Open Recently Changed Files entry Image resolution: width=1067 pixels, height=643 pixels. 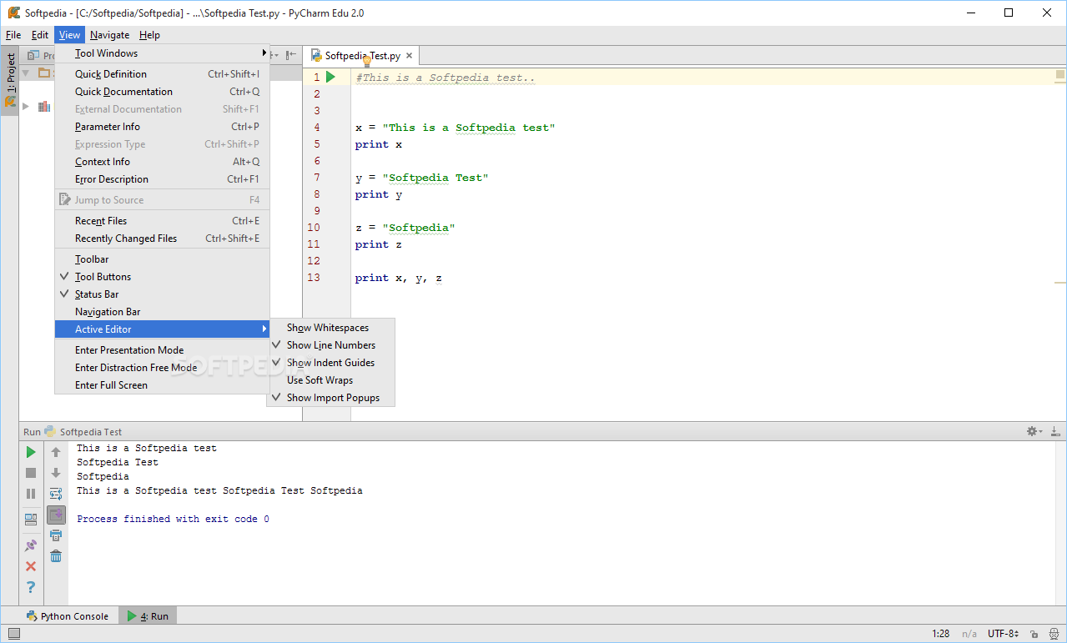pyautogui.click(x=162, y=239)
